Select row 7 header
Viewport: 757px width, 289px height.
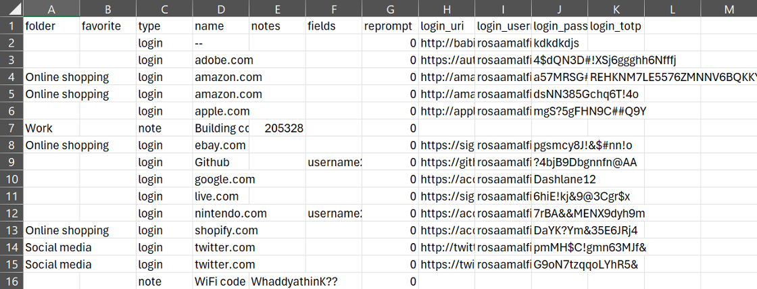11,128
